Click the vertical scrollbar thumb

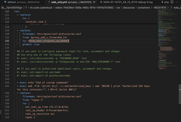(x=180, y=94)
